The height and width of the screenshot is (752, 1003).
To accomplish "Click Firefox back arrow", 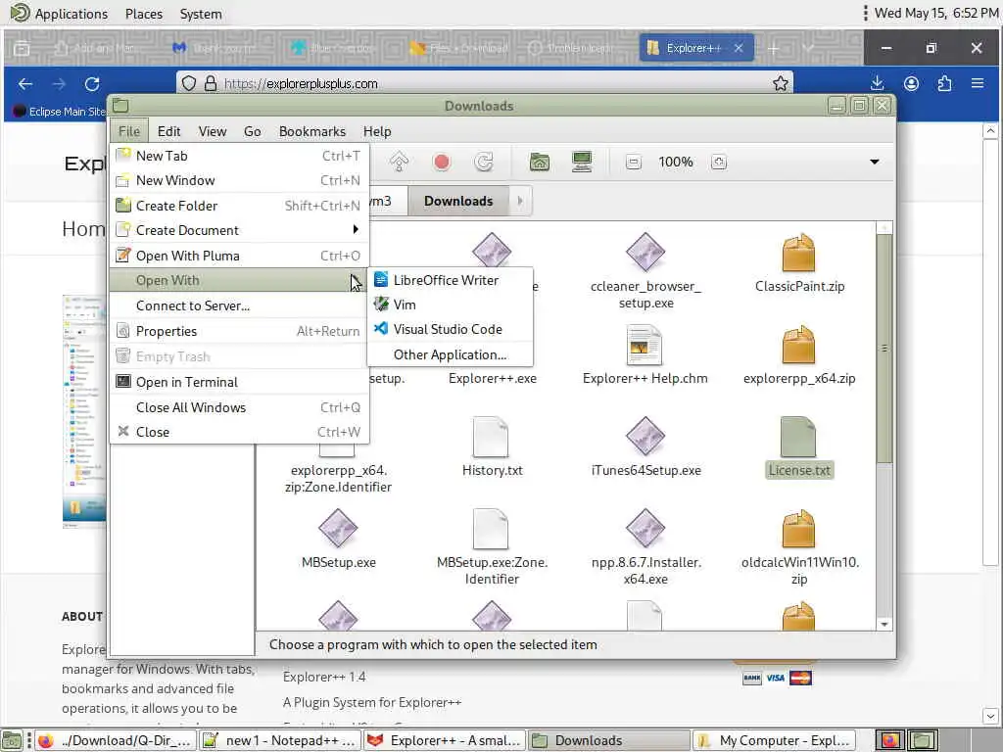I will pos(25,83).
